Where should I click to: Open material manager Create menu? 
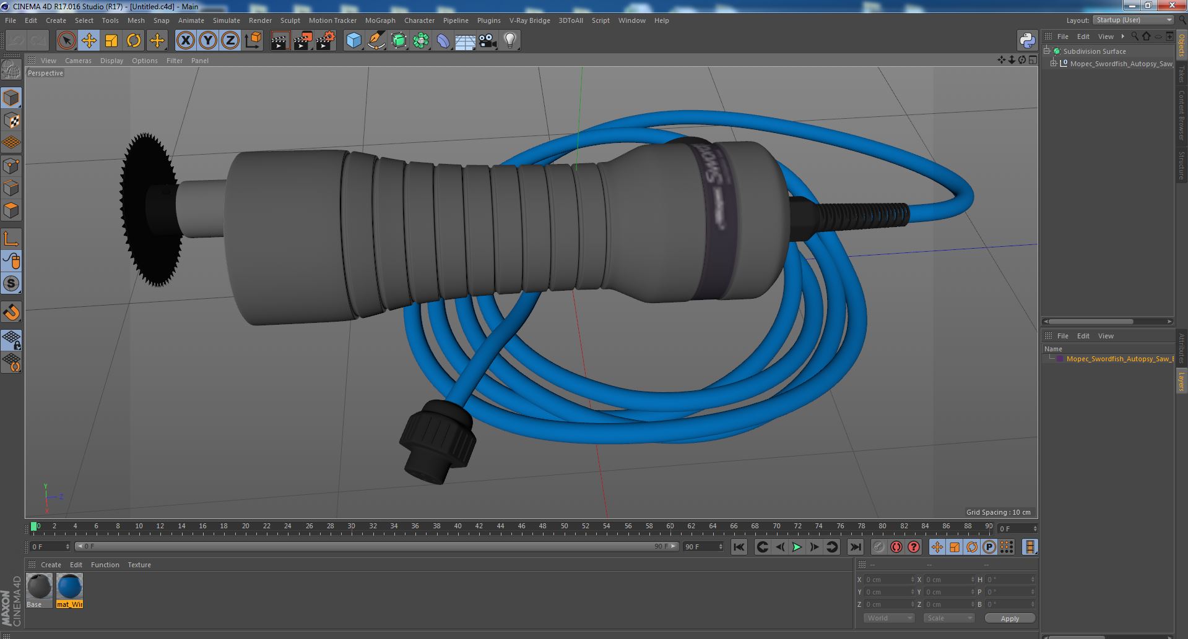click(51, 565)
